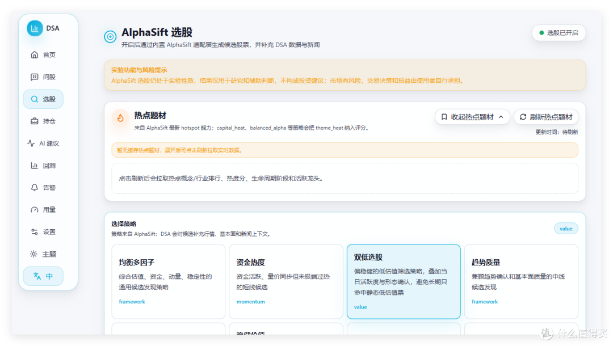Viewport: 613px width, 346px height.
Task: Select the 均衡多因子 strategy card
Action: tap(169, 281)
